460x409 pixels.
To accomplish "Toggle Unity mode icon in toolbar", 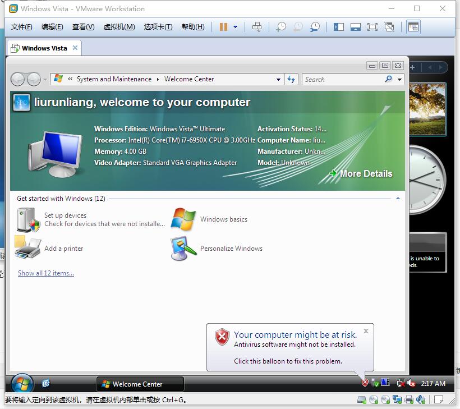I will coord(389,27).
